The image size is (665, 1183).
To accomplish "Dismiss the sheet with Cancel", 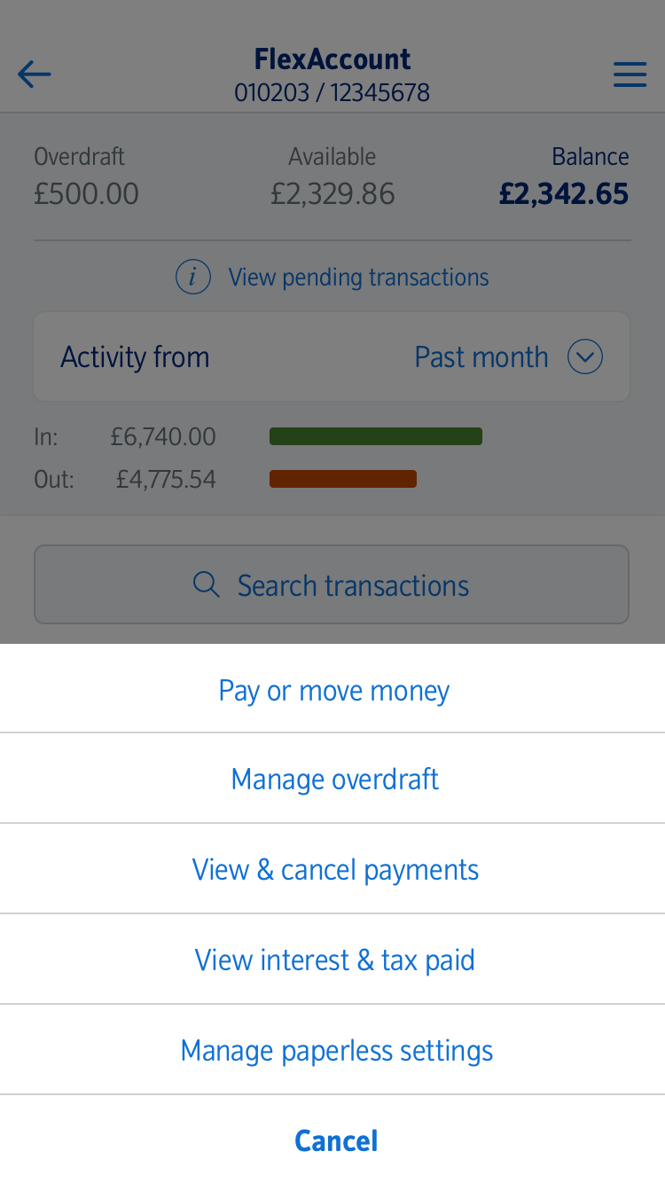I will pos(336,1140).
